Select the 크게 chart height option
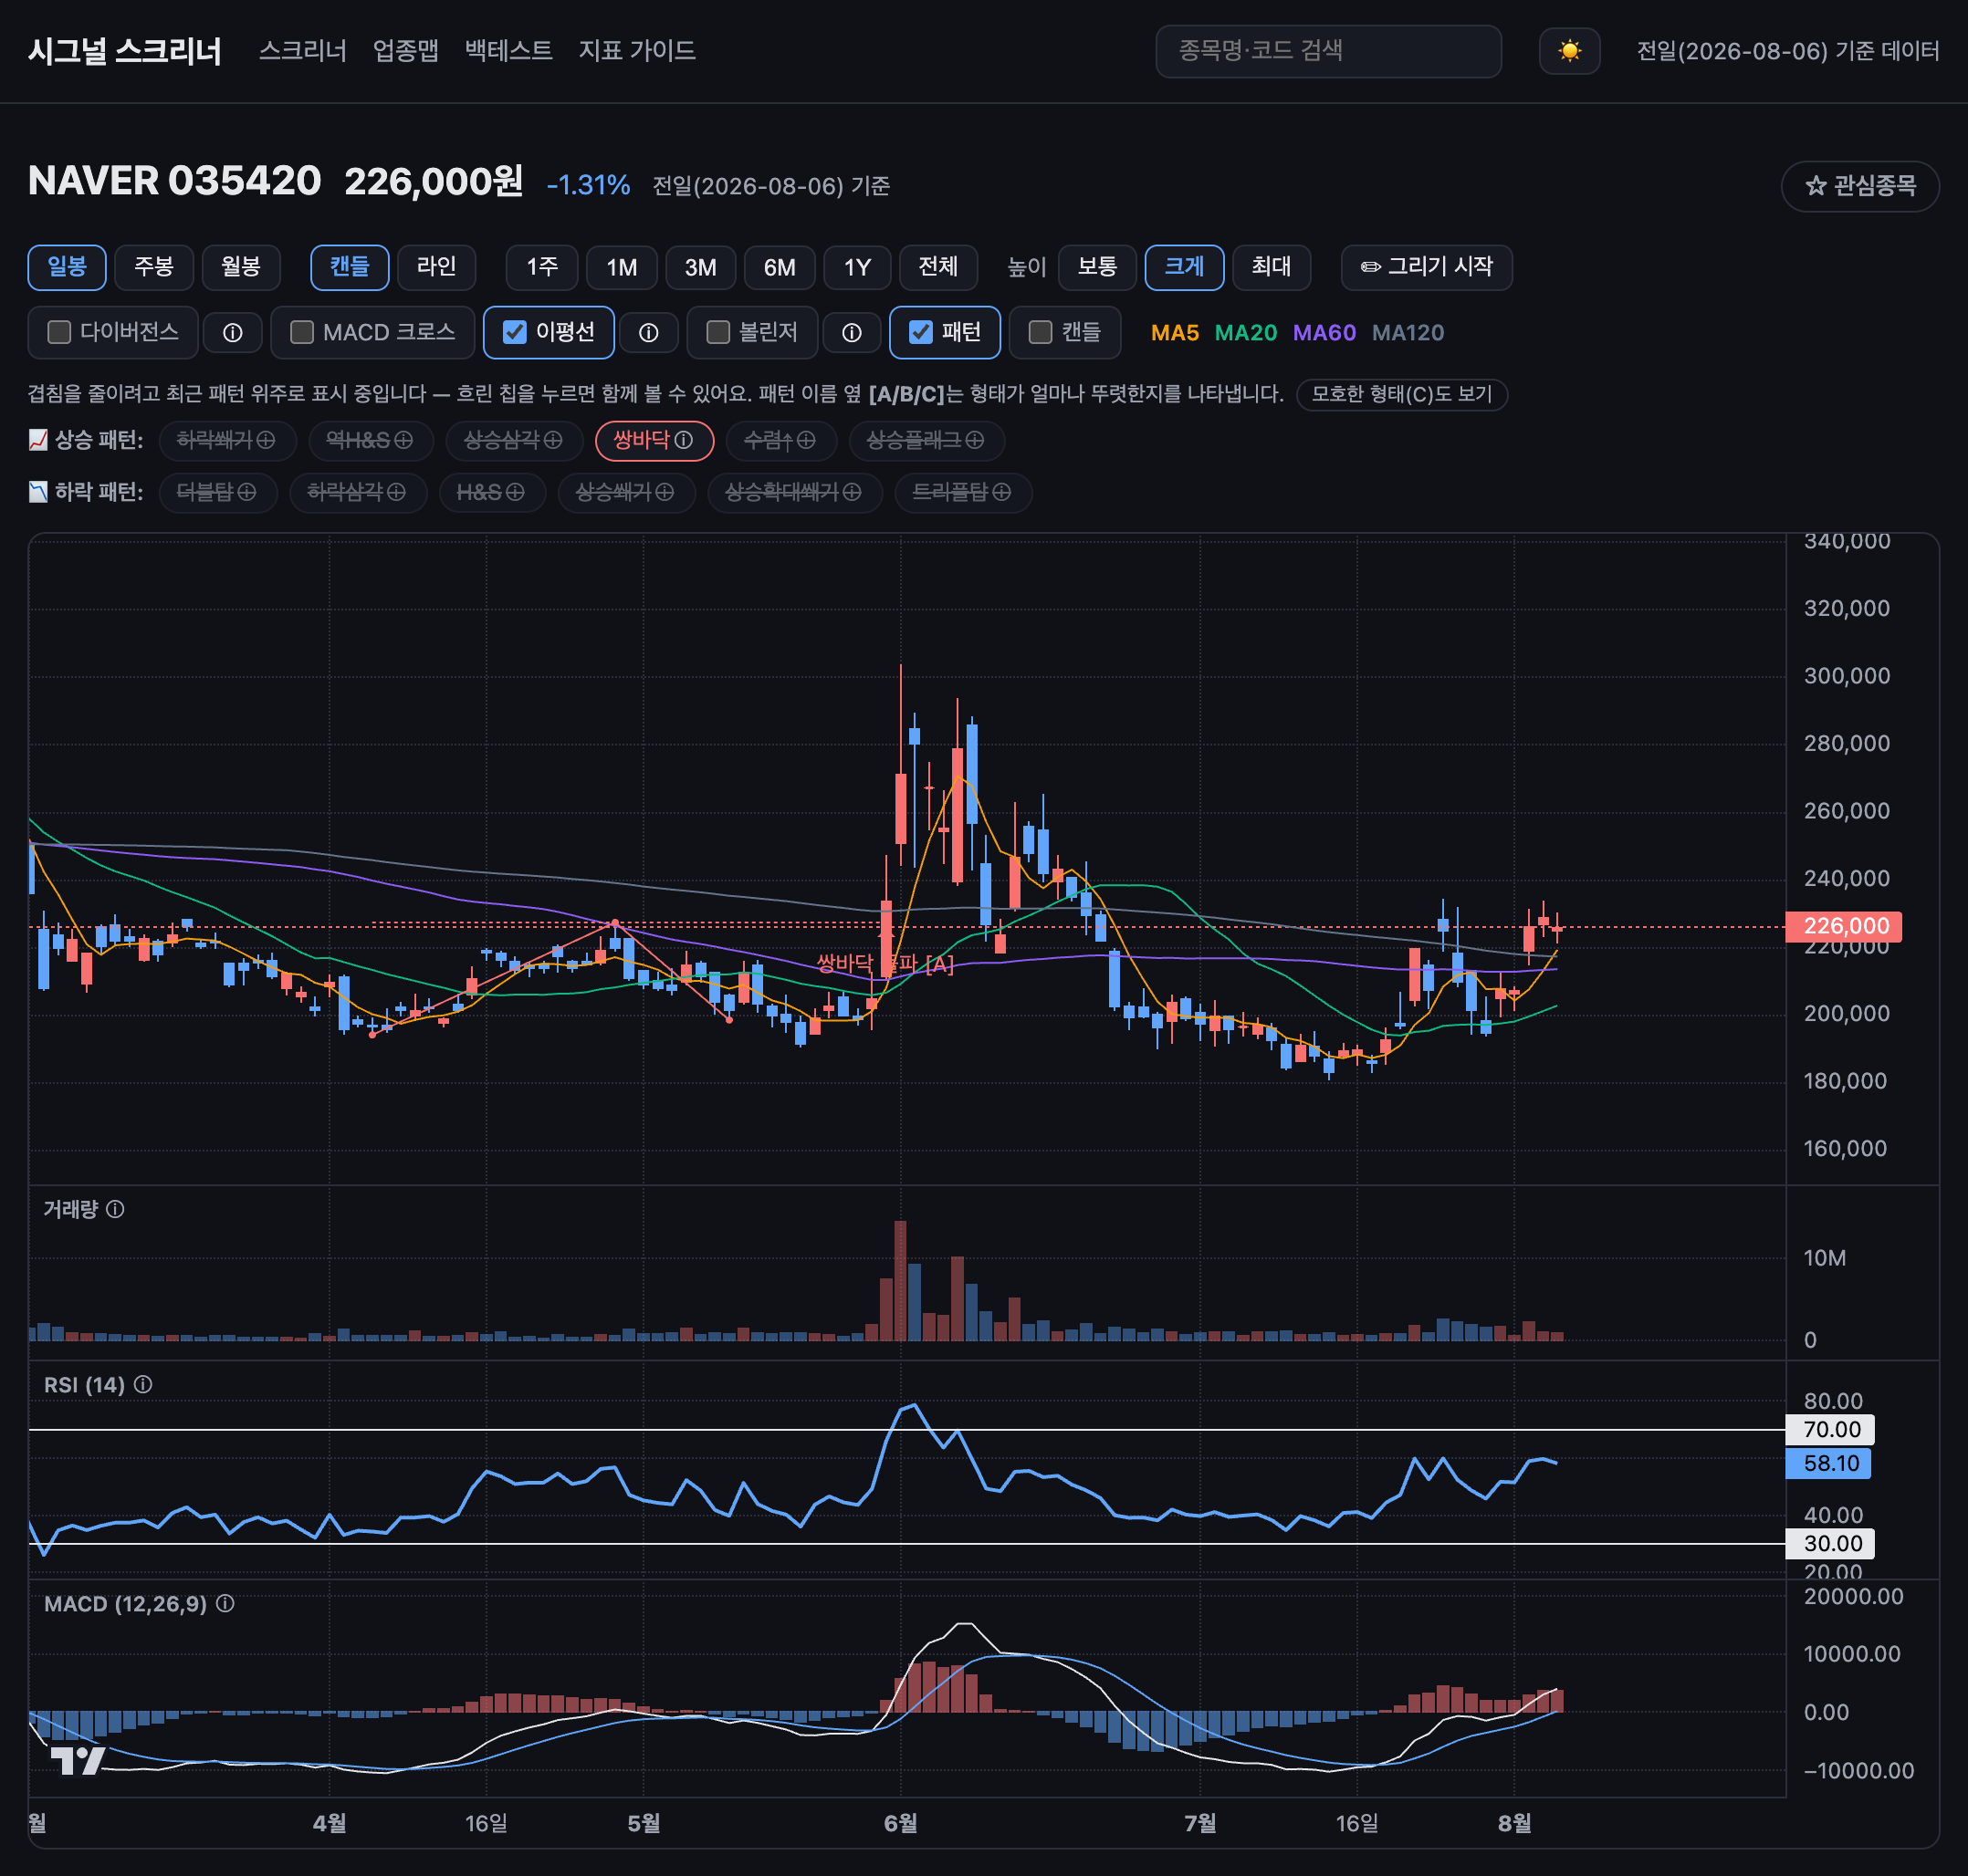Viewport: 1968px width, 1876px height. [x=1184, y=267]
